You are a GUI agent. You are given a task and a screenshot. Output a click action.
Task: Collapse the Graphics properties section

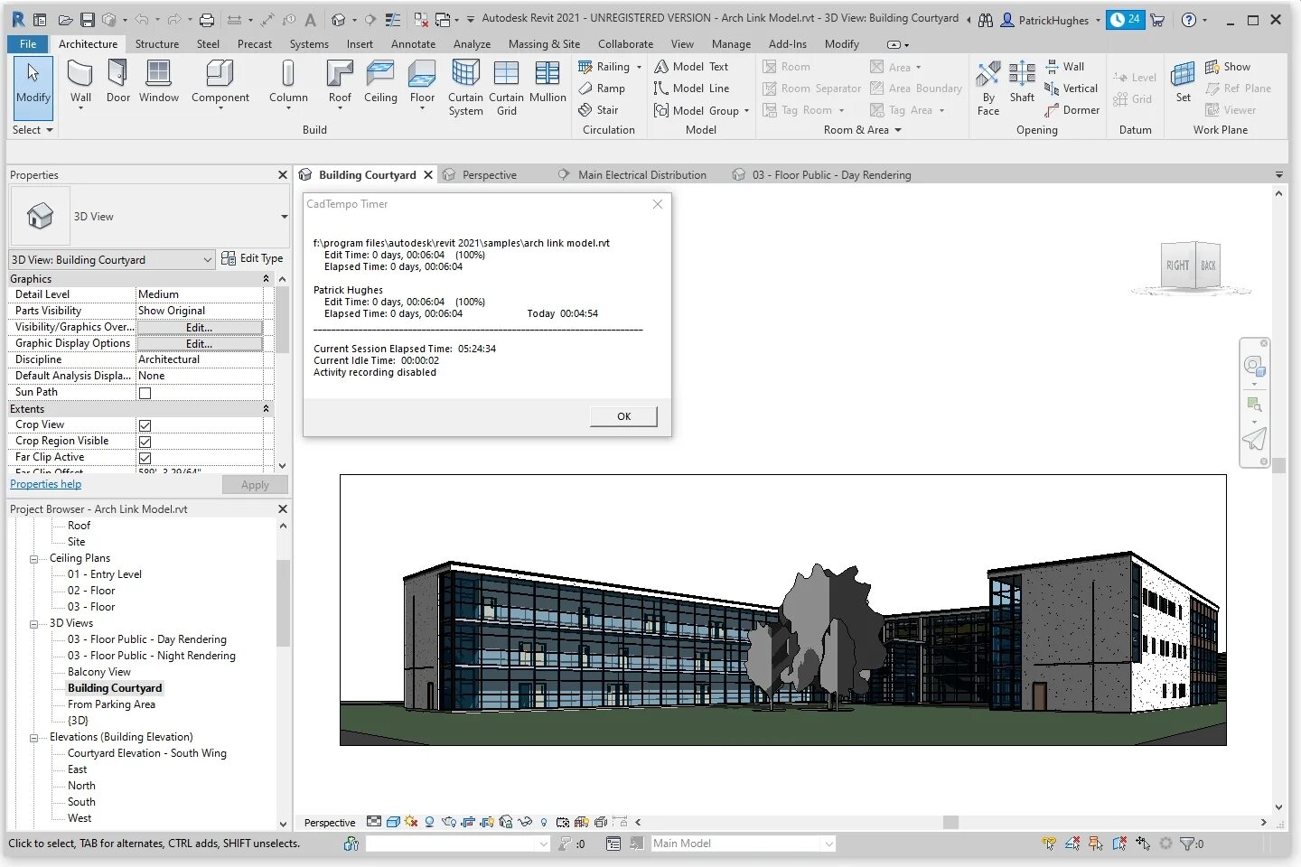click(x=266, y=279)
